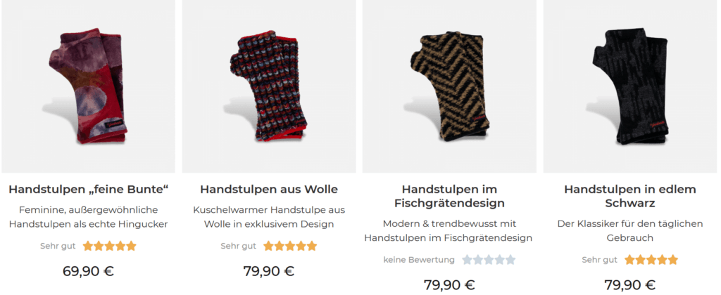Open the red "feine Bunte" Handstulpen image

(x=89, y=86)
